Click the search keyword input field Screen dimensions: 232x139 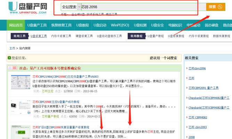(144, 7)
